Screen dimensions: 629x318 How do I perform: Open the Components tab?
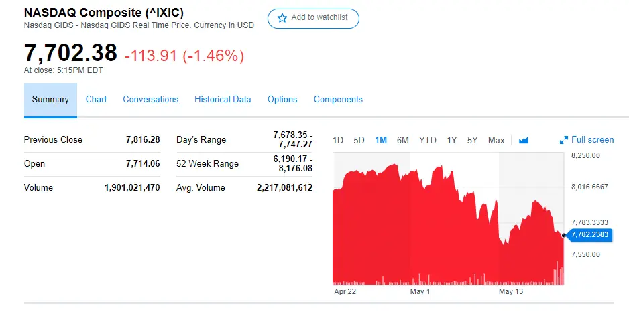(338, 100)
